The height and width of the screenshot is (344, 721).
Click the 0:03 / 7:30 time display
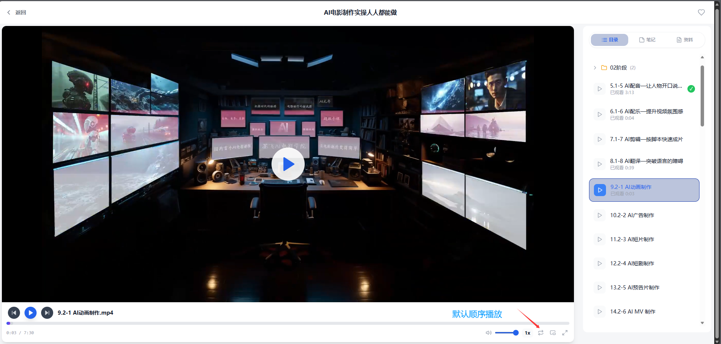pyautogui.click(x=20, y=333)
